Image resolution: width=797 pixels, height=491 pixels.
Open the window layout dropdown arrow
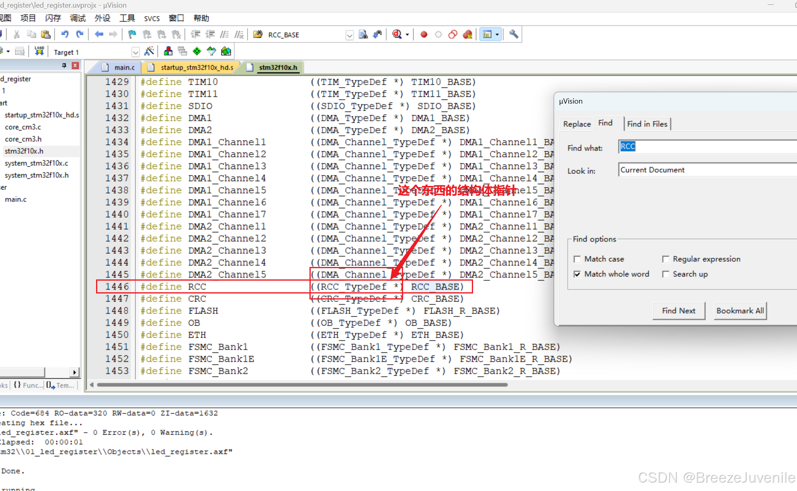pyautogui.click(x=497, y=35)
